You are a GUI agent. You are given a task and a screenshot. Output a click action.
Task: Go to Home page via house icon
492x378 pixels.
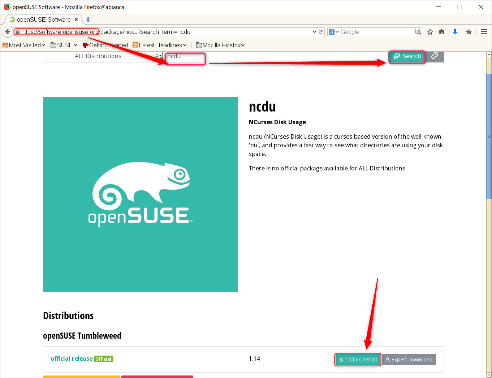469,32
